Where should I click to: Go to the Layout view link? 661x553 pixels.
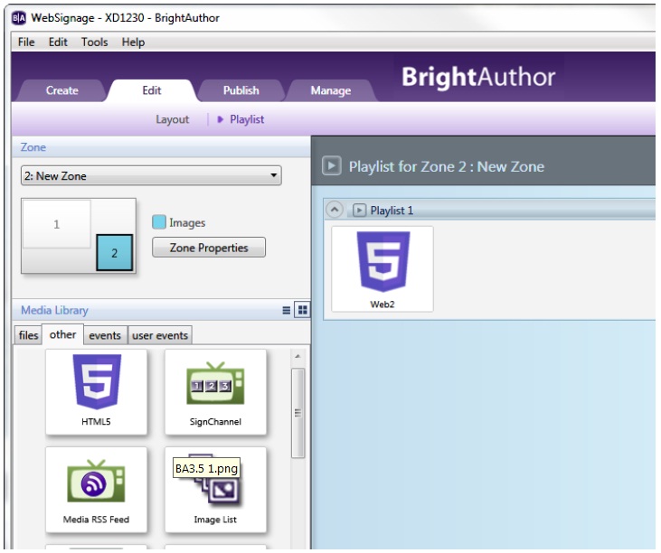point(172,119)
